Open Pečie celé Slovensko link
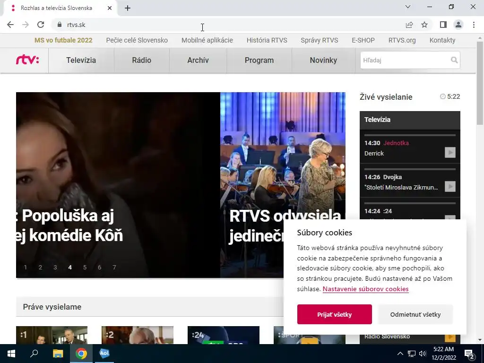484x363 pixels. pos(137,40)
